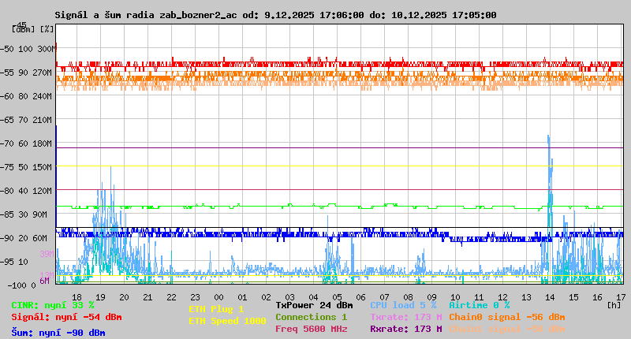Click hour '19' on the time axis
Image resolution: width=631 pixels, height=339 pixels.
click(101, 297)
